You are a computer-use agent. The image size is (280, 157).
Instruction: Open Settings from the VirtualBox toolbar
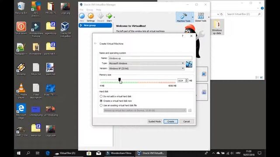tap(91, 17)
